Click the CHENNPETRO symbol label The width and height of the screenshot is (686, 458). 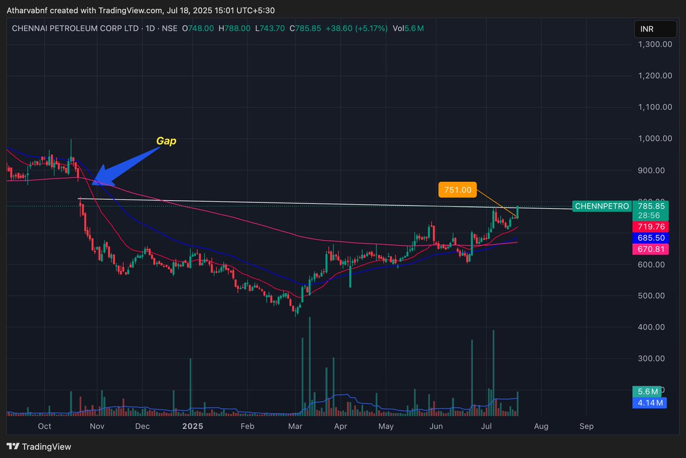click(601, 206)
